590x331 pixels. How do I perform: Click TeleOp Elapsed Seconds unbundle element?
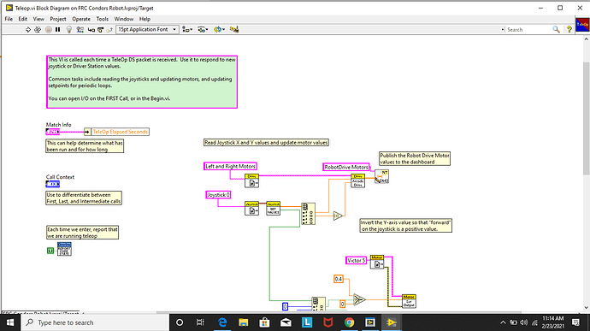coord(120,132)
